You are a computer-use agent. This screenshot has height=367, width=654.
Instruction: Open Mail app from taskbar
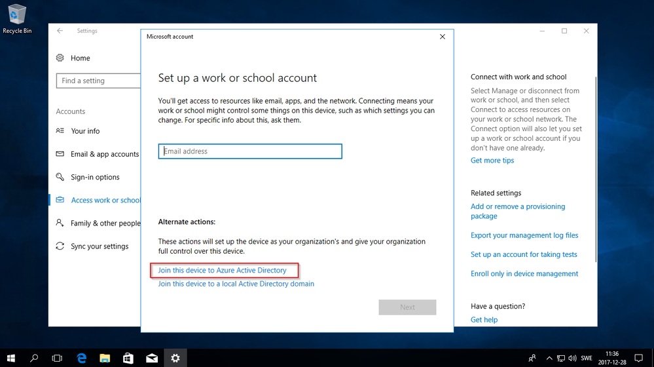click(152, 358)
